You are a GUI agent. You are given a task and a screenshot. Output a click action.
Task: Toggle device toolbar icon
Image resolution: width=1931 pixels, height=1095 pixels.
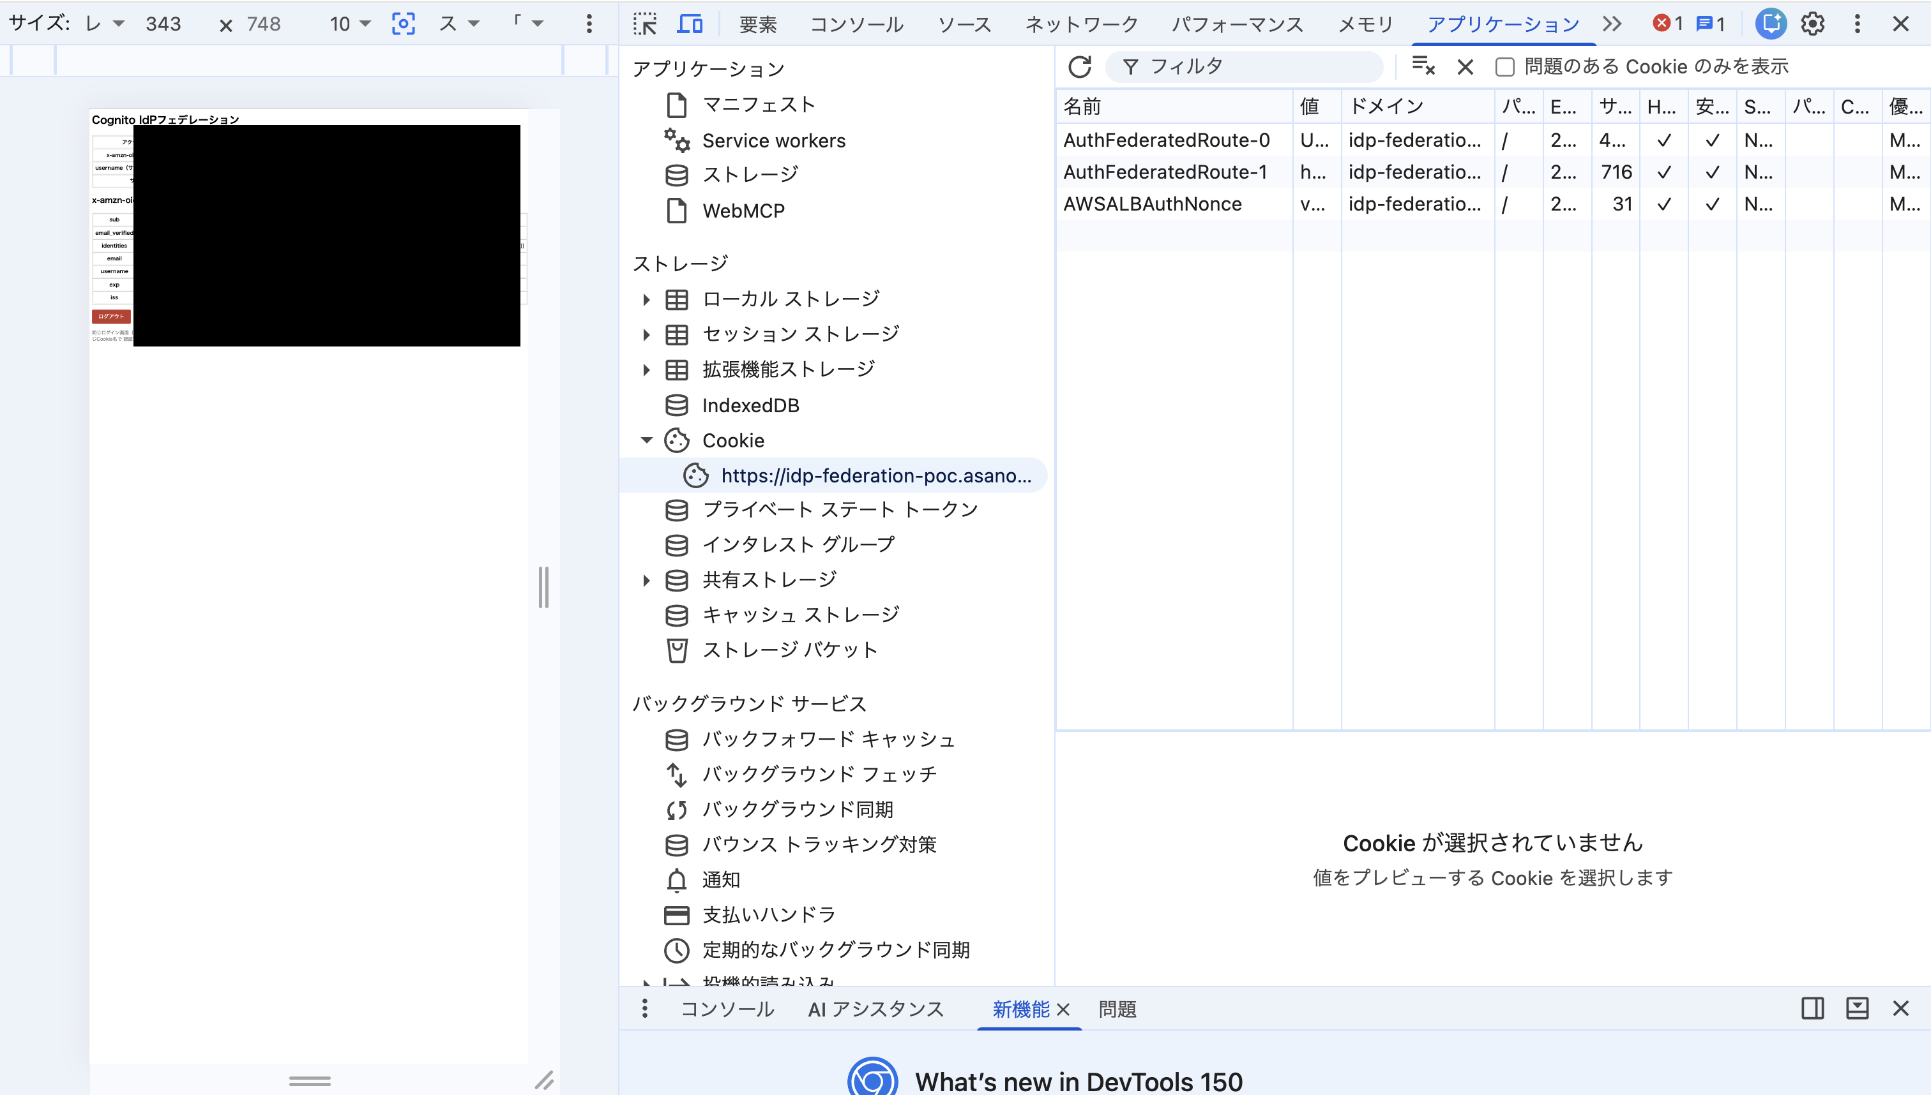[x=689, y=24]
